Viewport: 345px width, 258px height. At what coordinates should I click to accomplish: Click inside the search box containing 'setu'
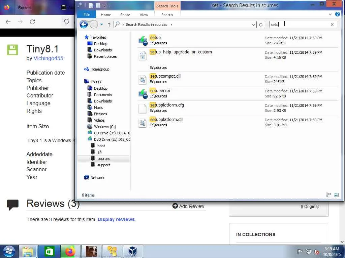click(299, 25)
